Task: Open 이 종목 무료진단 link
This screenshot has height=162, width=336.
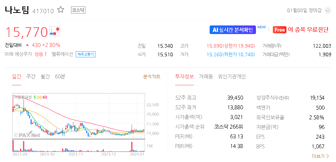Action: click(x=308, y=30)
